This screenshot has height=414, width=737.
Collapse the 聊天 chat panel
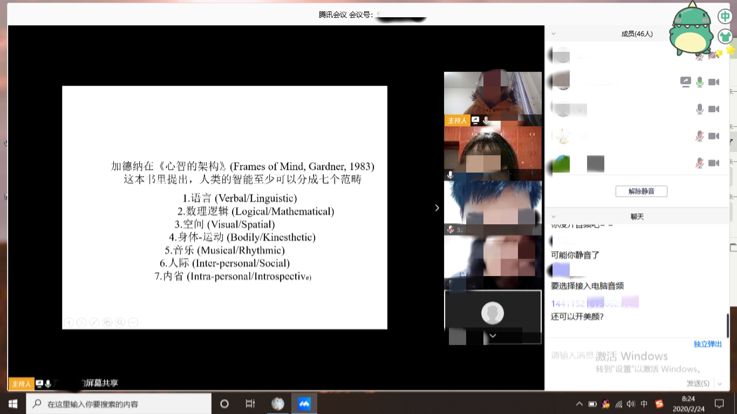click(553, 216)
